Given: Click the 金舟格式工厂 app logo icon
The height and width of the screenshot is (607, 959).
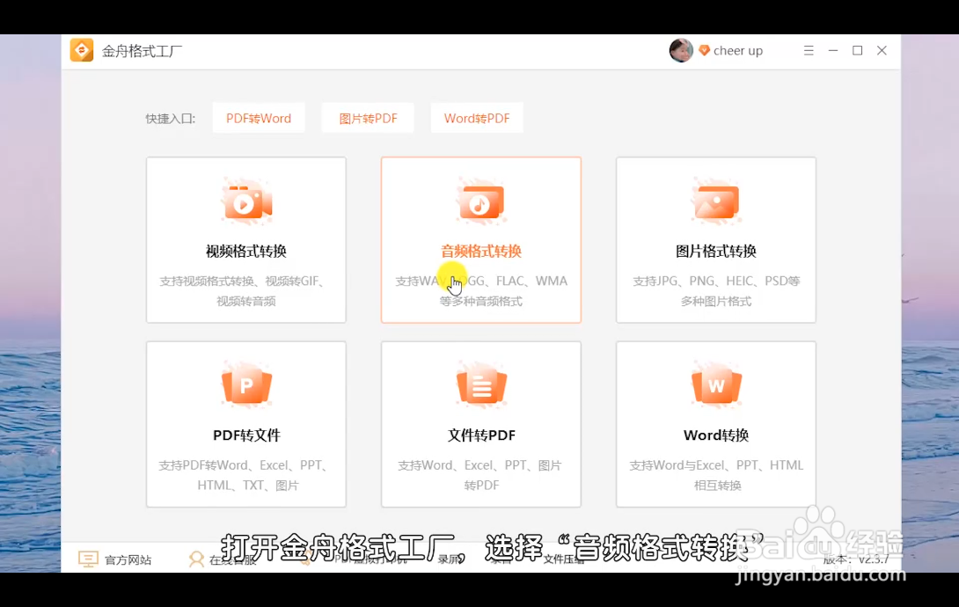Looking at the screenshot, I should [81, 51].
